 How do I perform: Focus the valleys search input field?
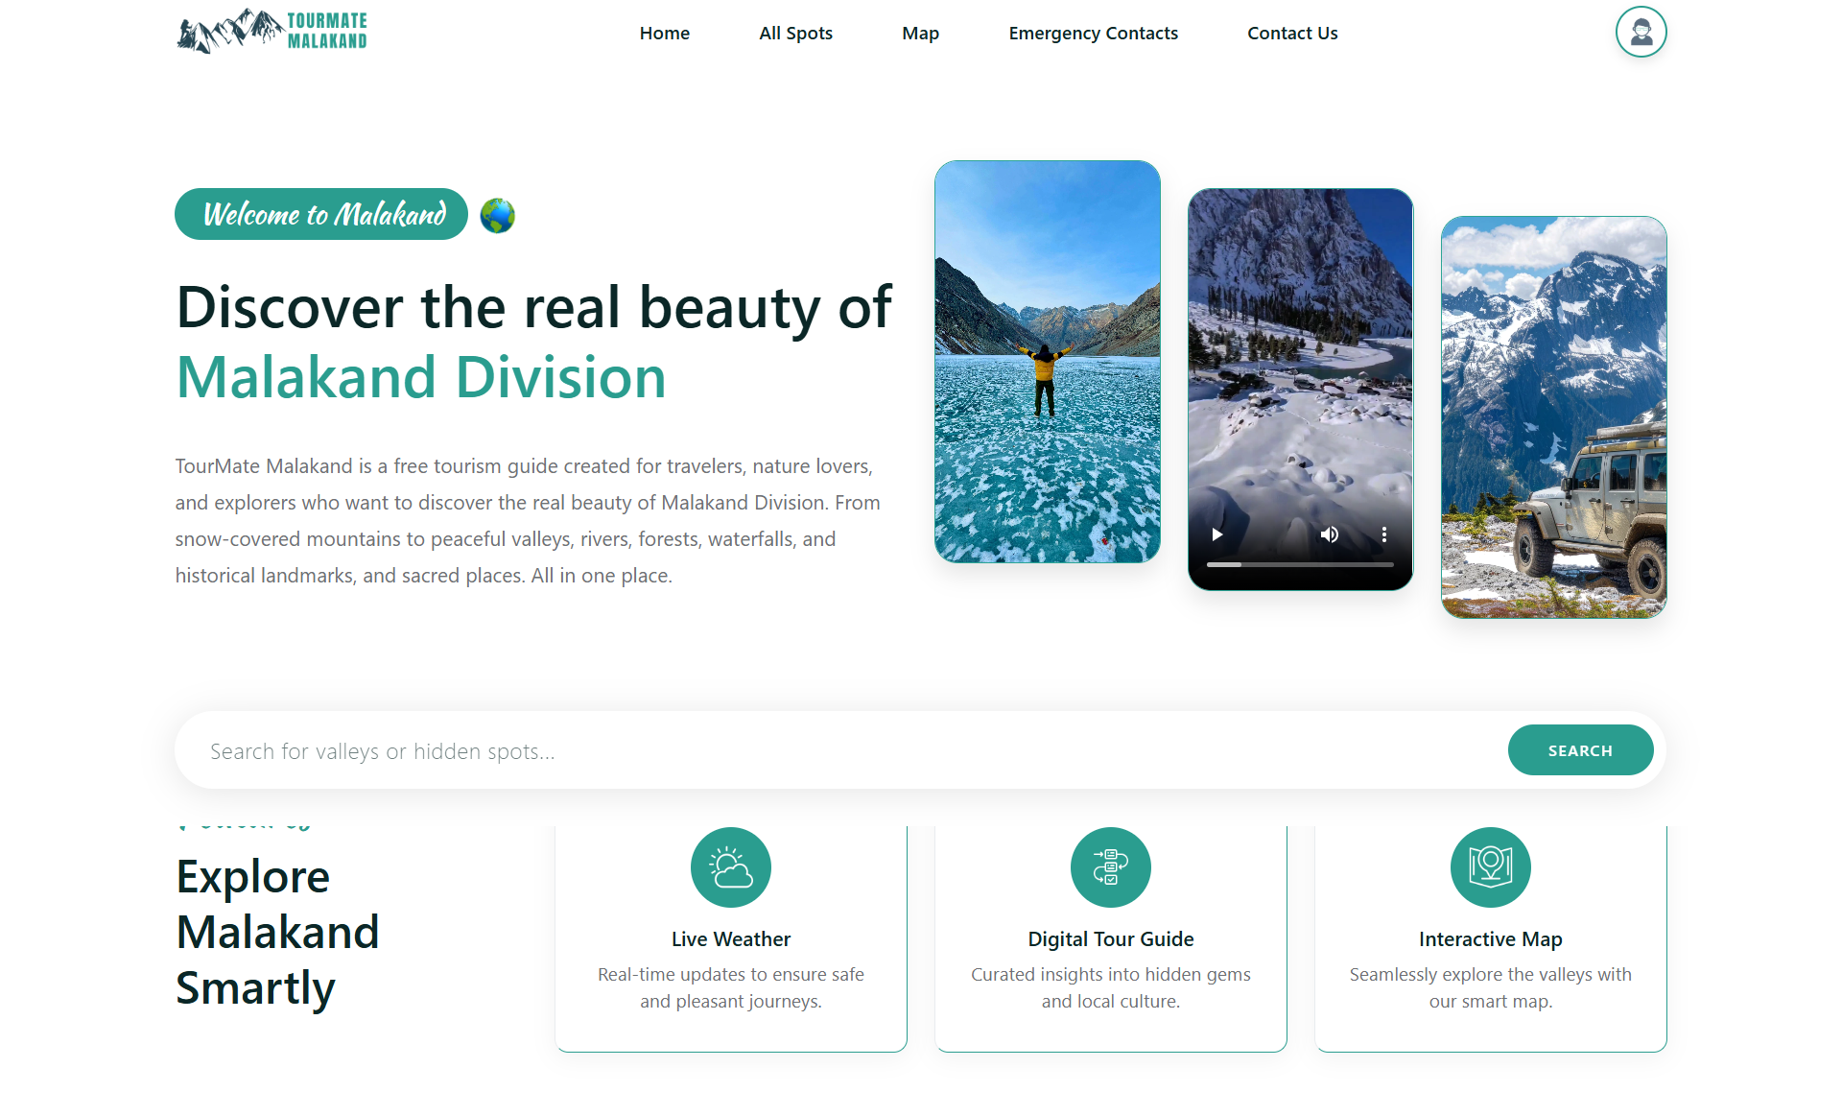coord(844,751)
